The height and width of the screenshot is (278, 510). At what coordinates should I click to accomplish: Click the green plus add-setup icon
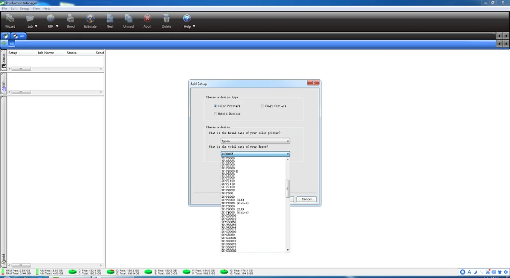(4, 43)
